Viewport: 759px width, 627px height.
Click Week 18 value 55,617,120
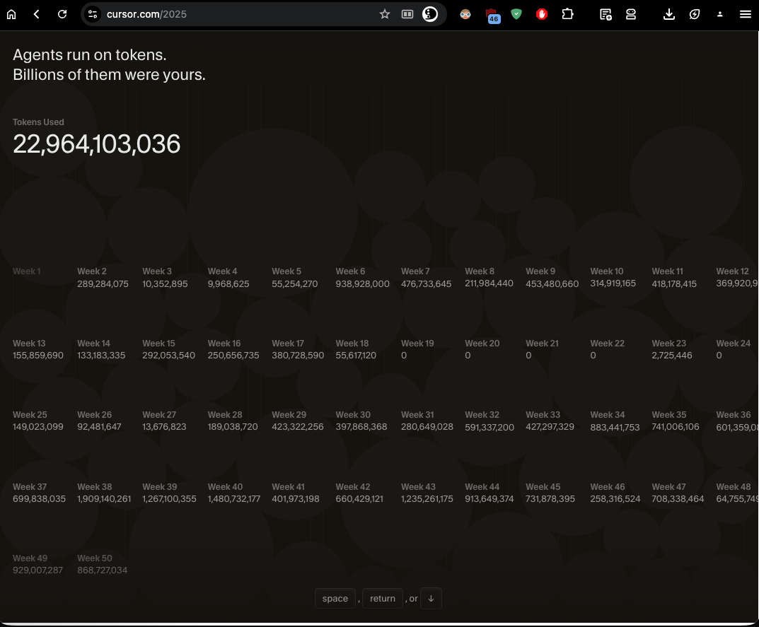pos(356,355)
